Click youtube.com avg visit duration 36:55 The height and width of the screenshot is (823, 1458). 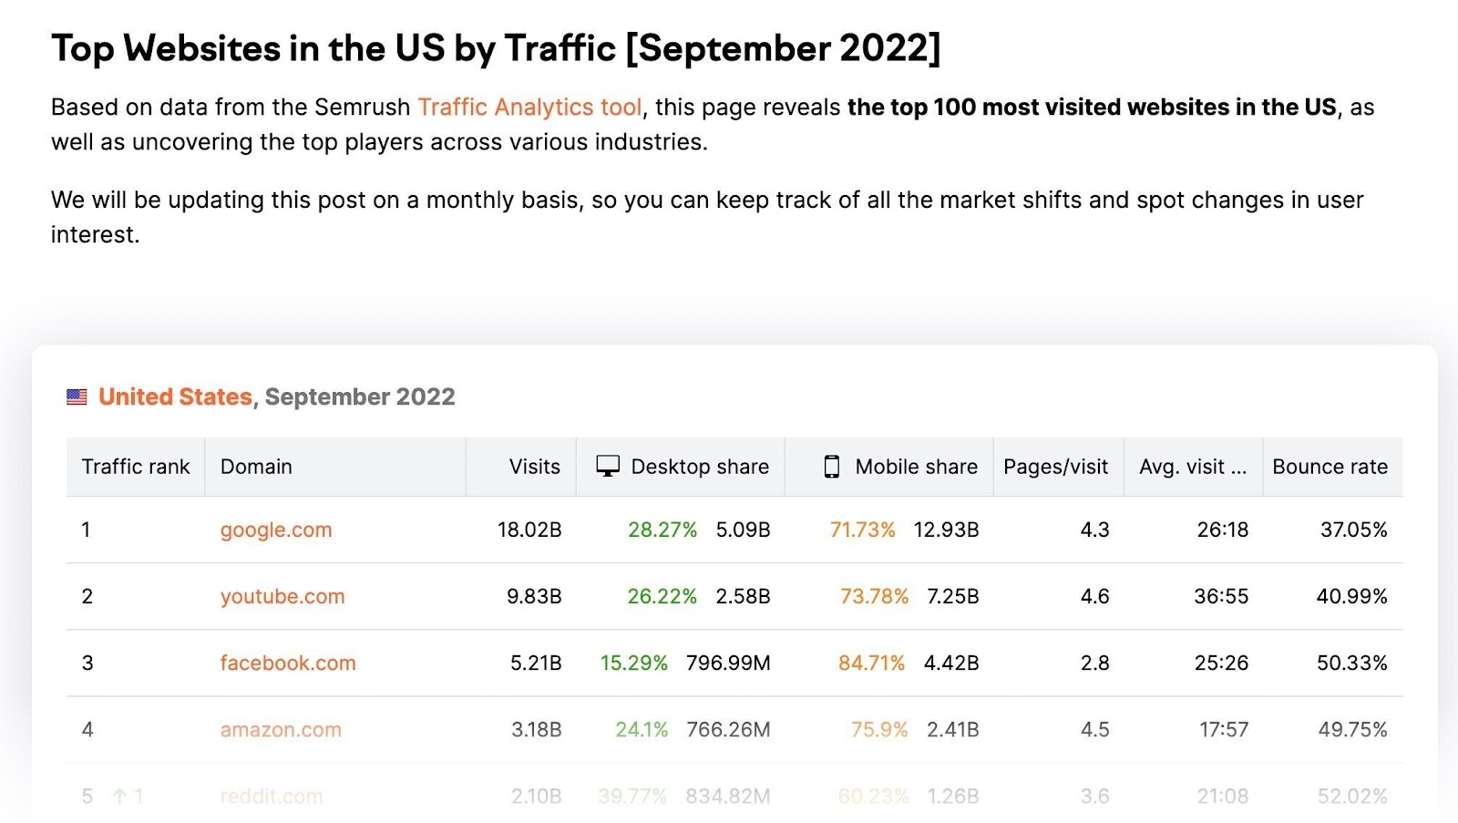click(x=1221, y=596)
